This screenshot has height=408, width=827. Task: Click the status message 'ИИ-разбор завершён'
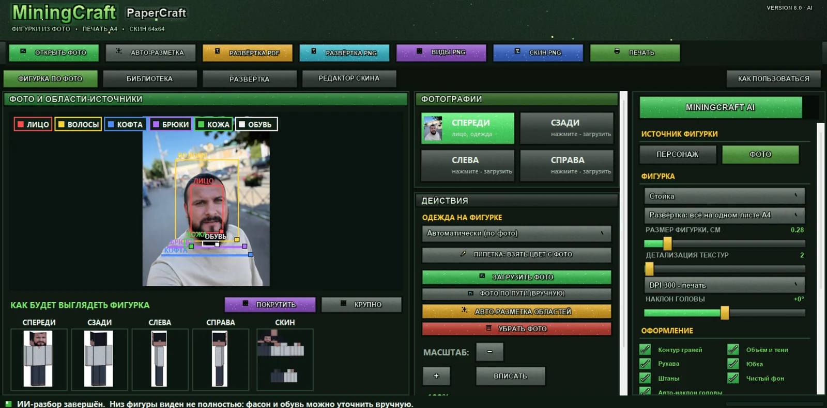pyautogui.click(x=61, y=404)
